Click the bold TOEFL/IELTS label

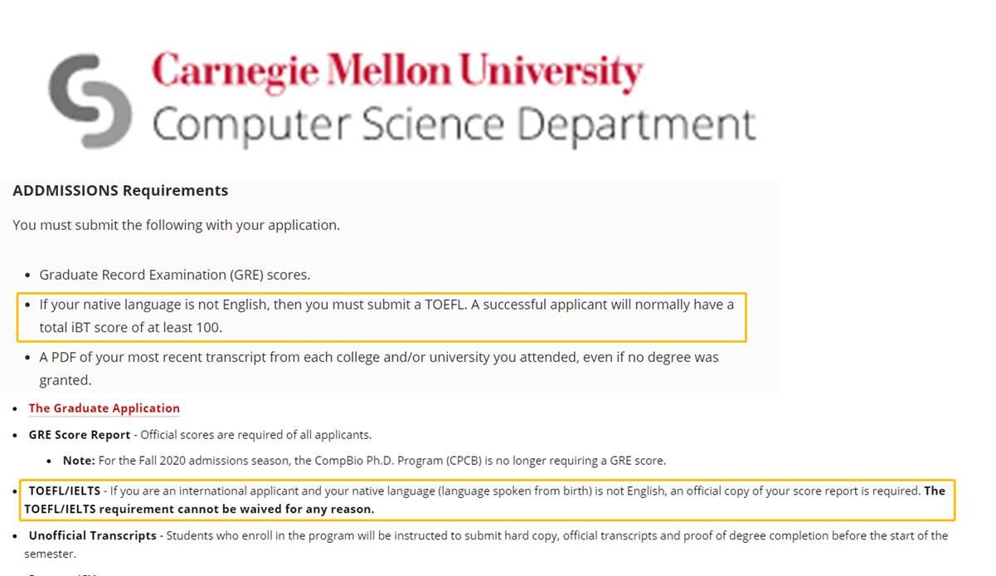click(65, 491)
